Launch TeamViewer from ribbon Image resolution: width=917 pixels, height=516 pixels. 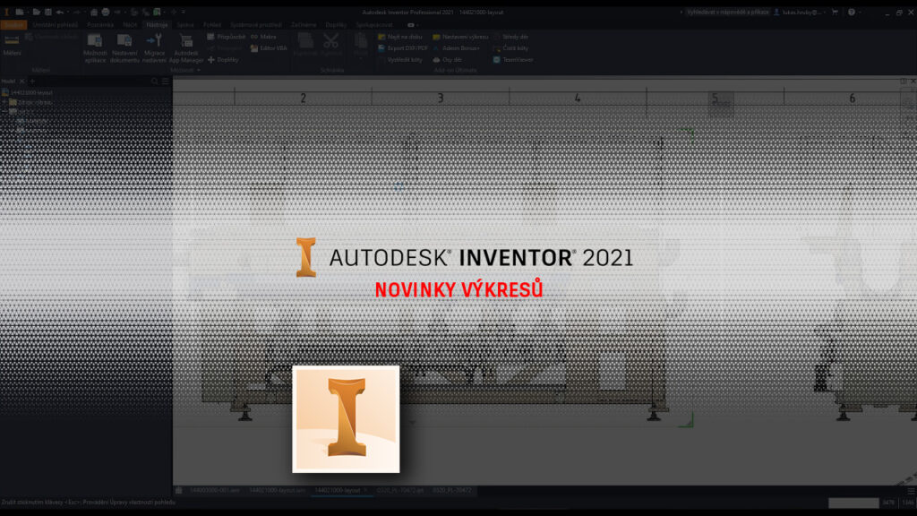point(513,60)
